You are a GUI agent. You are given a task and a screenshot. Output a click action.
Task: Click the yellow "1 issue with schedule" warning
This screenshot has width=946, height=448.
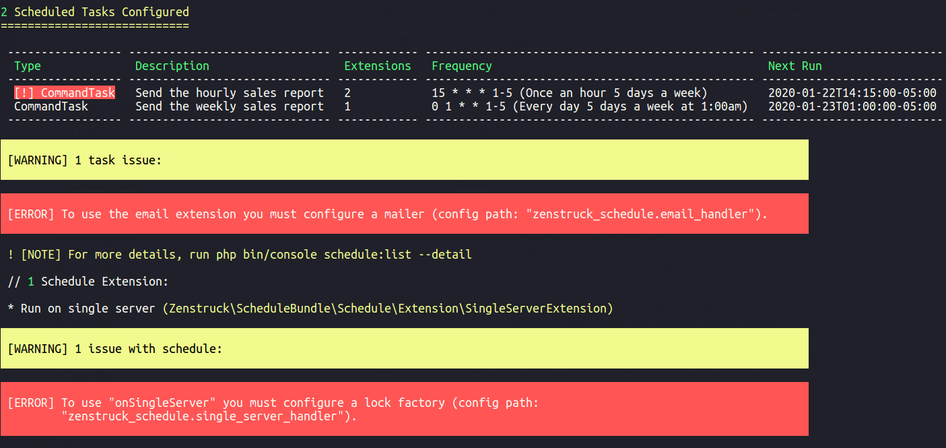(x=405, y=348)
